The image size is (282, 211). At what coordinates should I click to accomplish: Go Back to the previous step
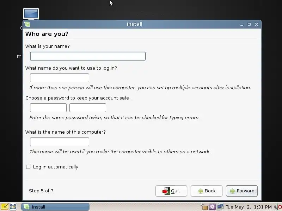(207, 191)
